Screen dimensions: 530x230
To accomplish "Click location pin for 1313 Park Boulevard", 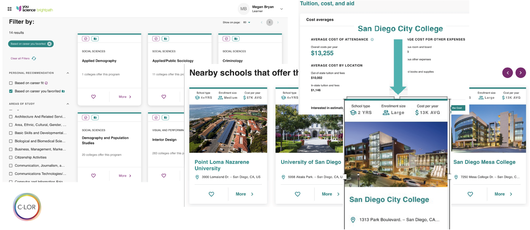I will click(x=353, y=220).
